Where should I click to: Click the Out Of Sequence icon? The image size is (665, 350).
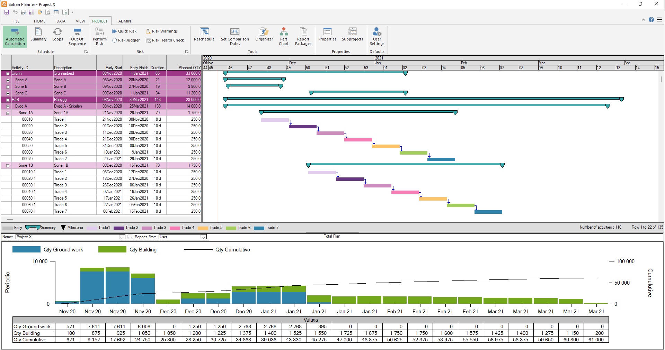pyautogui.click(x=77, y=36)
